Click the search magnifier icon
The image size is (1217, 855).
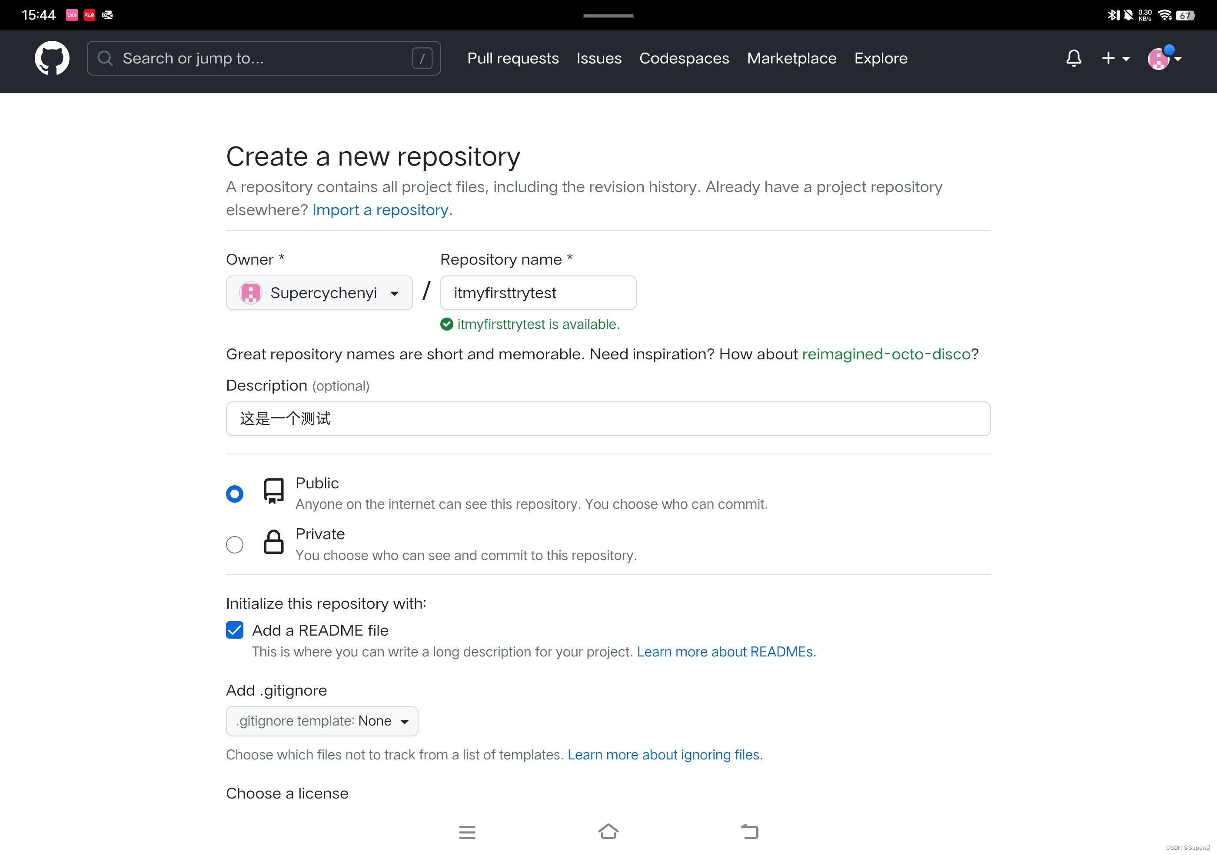point(105,58)
